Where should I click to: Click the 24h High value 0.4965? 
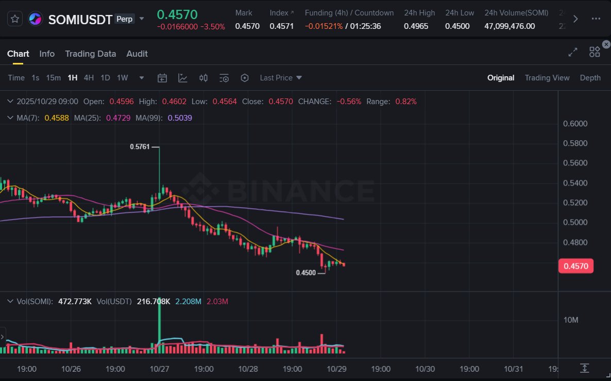(416, 26)
